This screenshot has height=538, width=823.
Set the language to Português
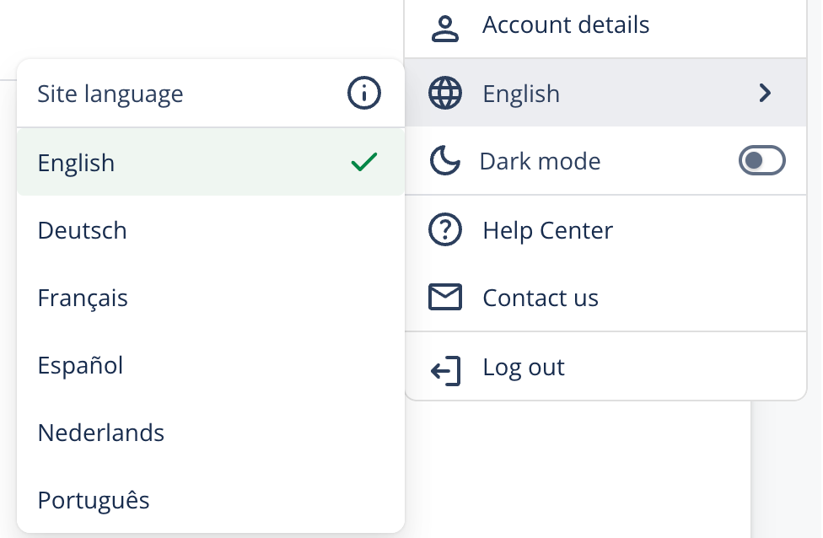(x=94, y=500)
